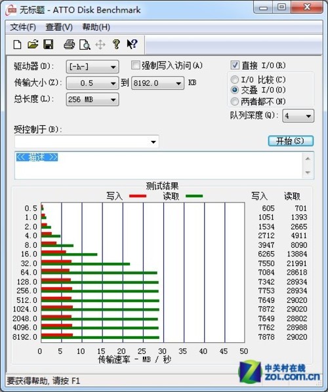Open the 查看(V) menu
This screenshot has height=392, width=328.
[x=59, y=27]
